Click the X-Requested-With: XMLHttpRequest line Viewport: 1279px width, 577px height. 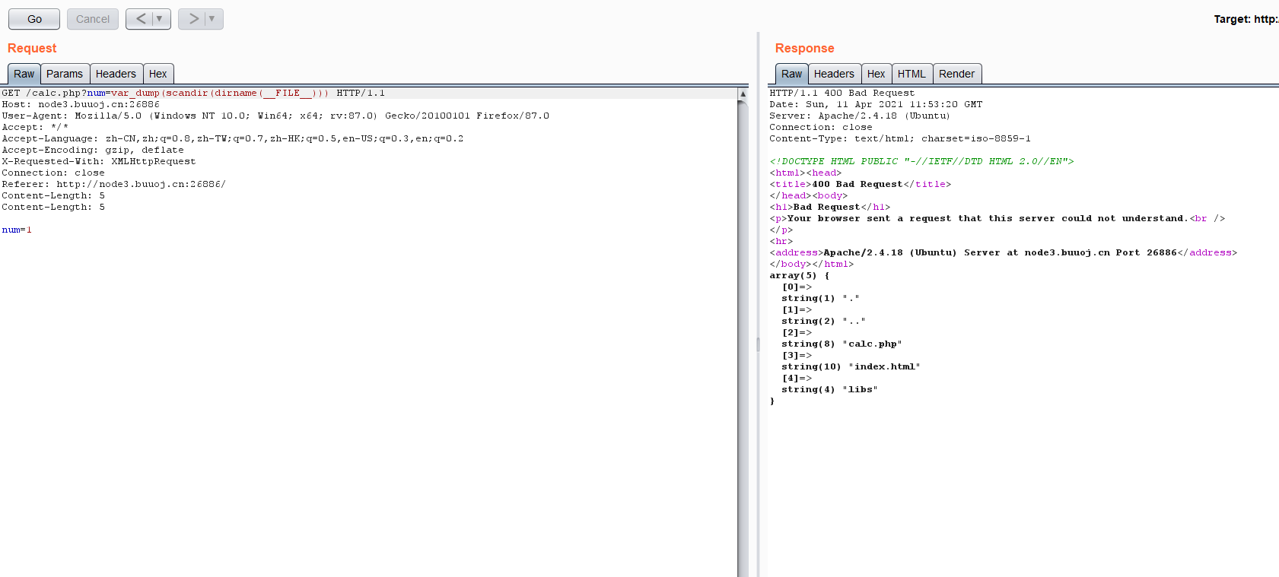pos(99,161)
